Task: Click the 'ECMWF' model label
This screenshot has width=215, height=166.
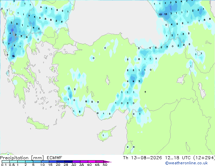Action: [55, 158]
